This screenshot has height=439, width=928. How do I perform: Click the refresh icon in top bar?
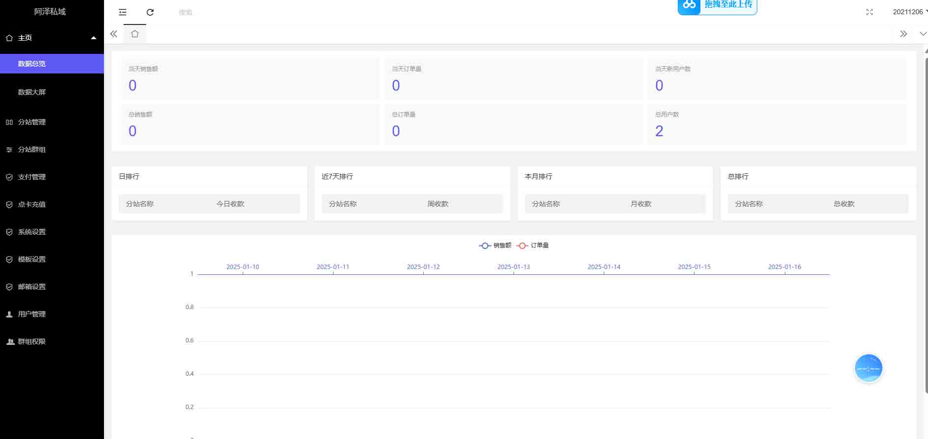pyautogui.click(x=150, y=12)
